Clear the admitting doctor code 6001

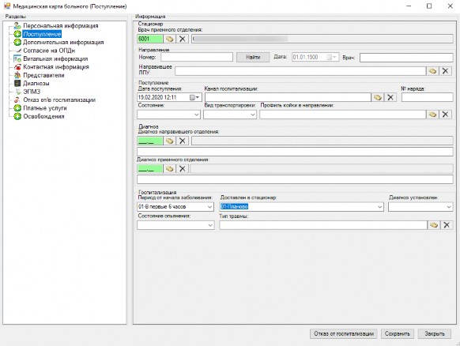pyautogui.click(x=182, y=39)
